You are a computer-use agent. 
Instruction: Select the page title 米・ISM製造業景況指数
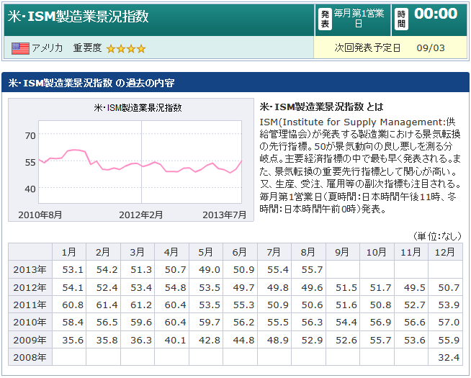tap(78, 17)
